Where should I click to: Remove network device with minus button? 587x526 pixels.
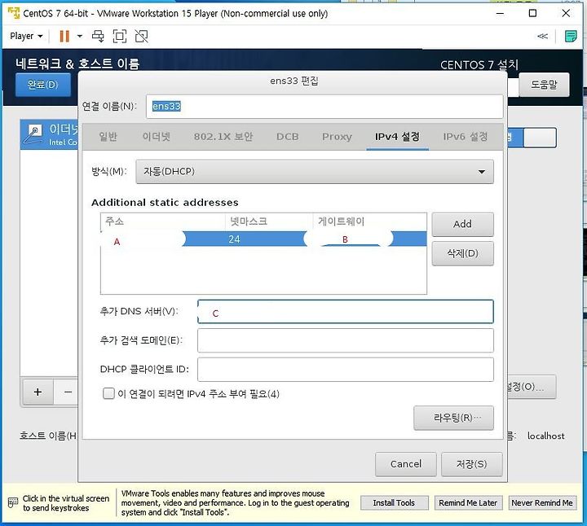(x=68, y=392)
